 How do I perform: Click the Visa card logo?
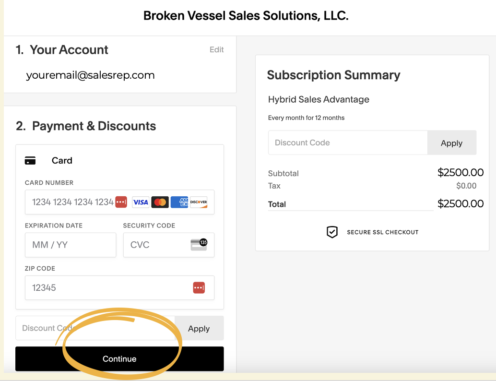[141, 202]
